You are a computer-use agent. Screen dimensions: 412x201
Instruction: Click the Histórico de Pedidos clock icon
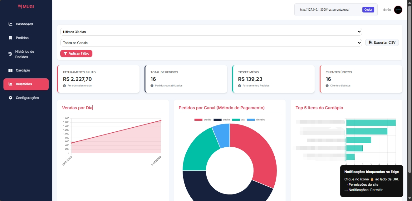pyautogui.click(x=10, y=54)
